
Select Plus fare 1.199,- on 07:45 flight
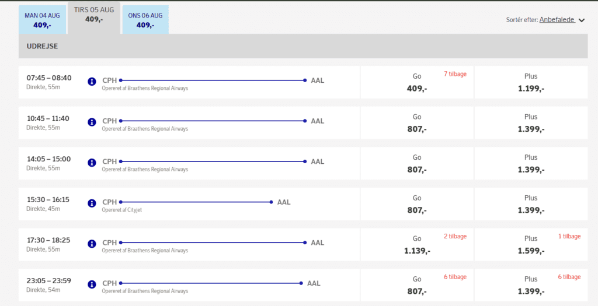point(531,83)
